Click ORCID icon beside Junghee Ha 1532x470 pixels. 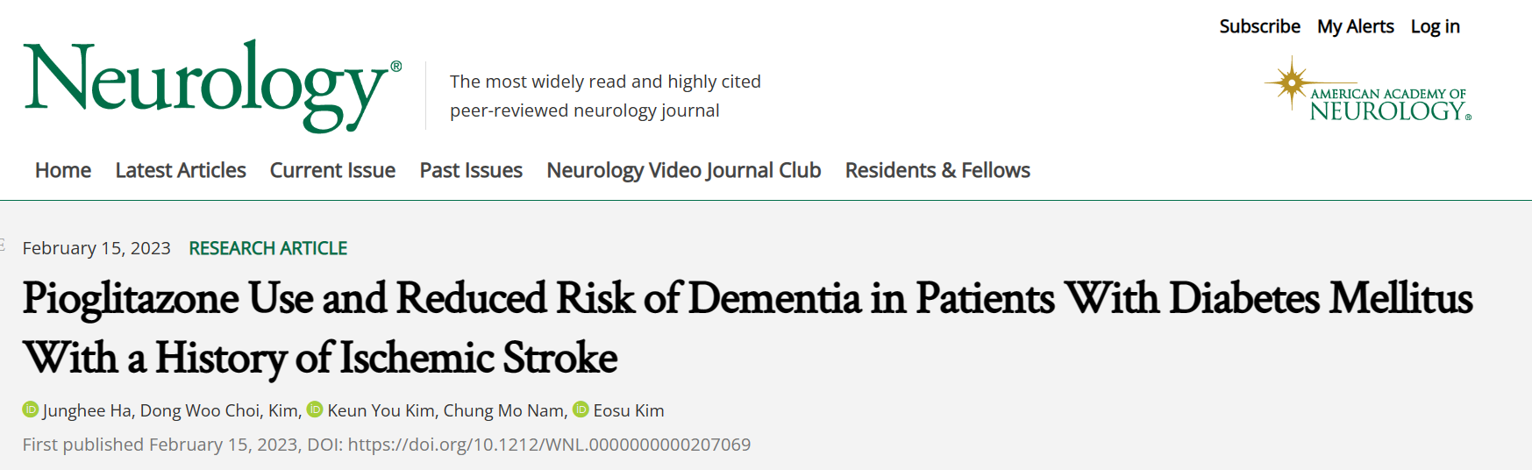coord(31,409)
